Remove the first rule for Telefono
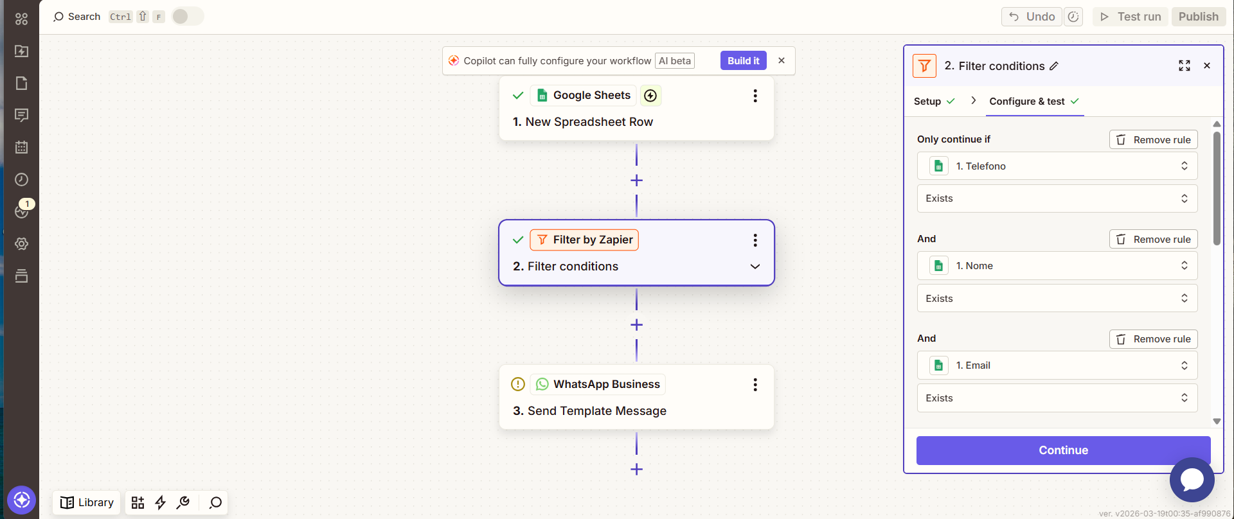1234x519 pixels. pos(1154,139)
